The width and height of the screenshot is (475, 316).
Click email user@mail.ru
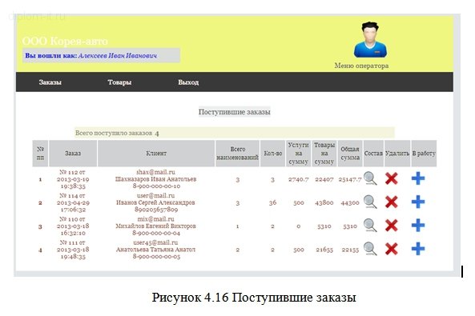point(155,195)
